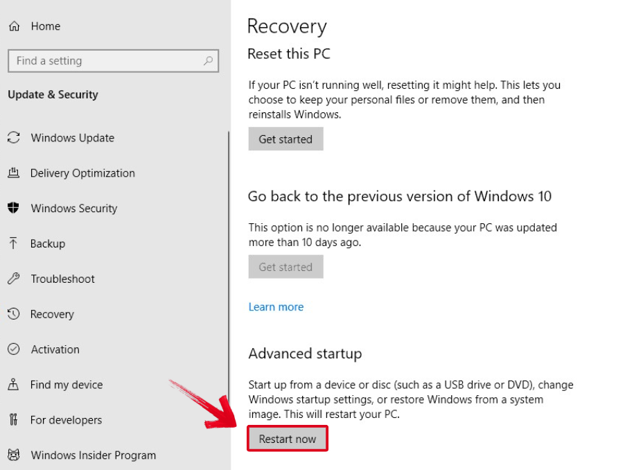Click the search magnifier icon

pyautogui.click(x=208, y=61)
